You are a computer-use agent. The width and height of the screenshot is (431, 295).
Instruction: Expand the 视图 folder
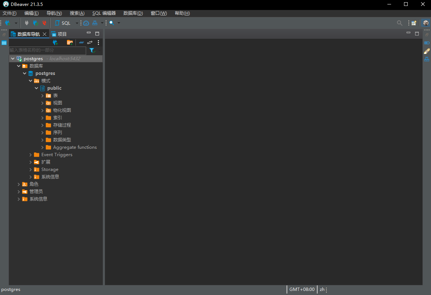(43, 103)
